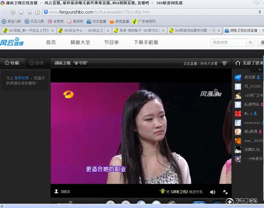Click the back navigation arrow
The image size is (264, 208).
(x=4, y=12)
